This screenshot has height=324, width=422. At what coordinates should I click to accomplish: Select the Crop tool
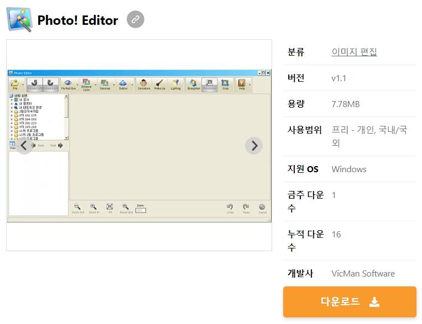tap(225, 84)
